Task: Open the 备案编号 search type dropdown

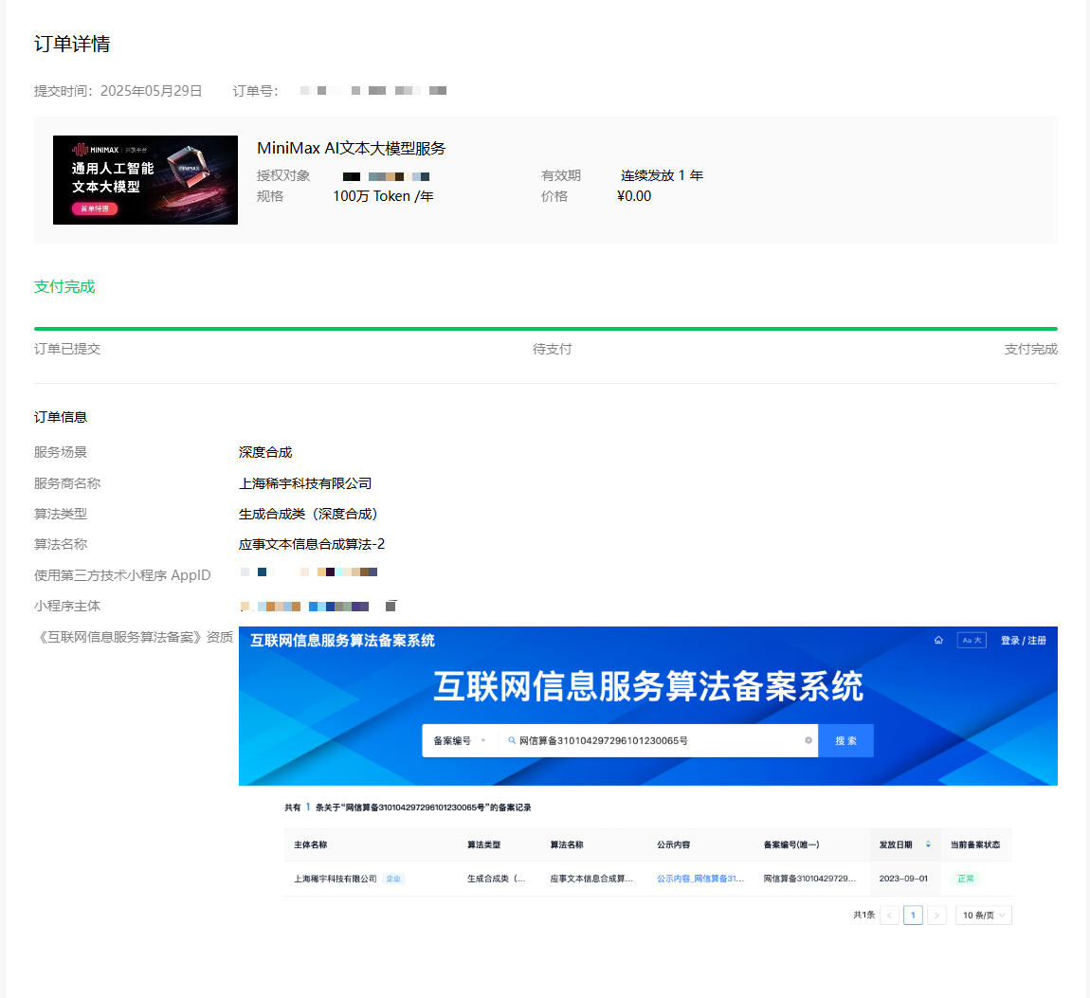Action: click(x=459, y=740)
